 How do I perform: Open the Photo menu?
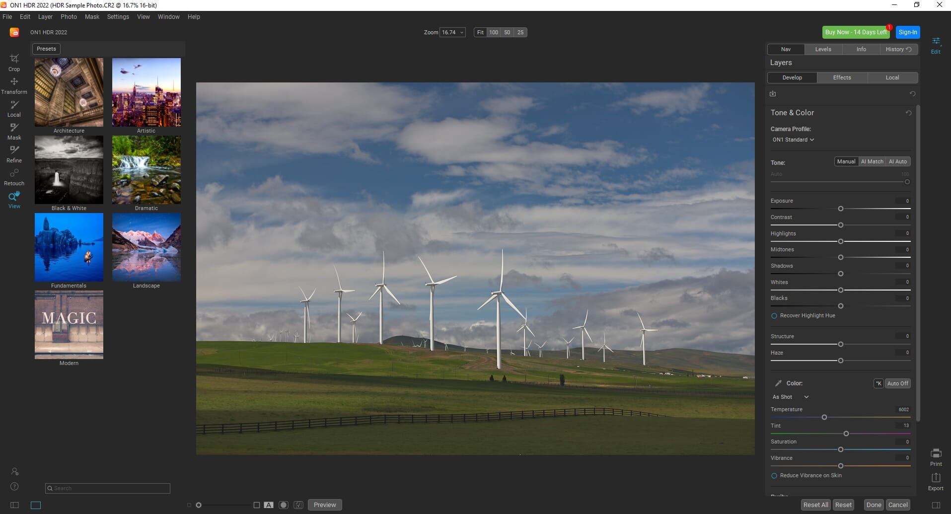[69, 17]
